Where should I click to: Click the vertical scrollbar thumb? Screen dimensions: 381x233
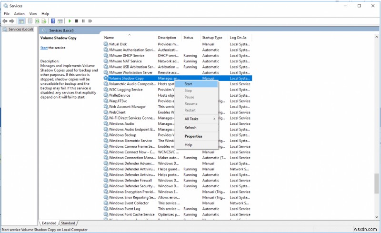376,183
